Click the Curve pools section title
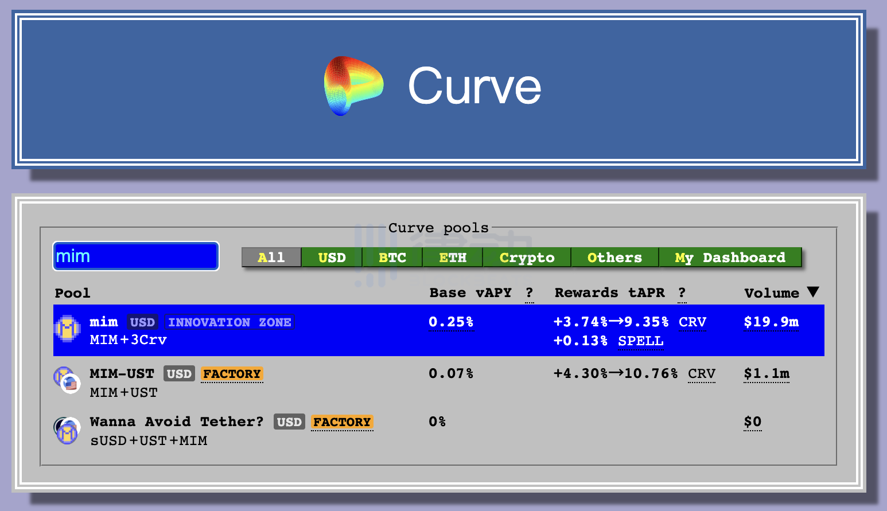The height and width of the screenshot is (511, 887). tap(438, 228)
